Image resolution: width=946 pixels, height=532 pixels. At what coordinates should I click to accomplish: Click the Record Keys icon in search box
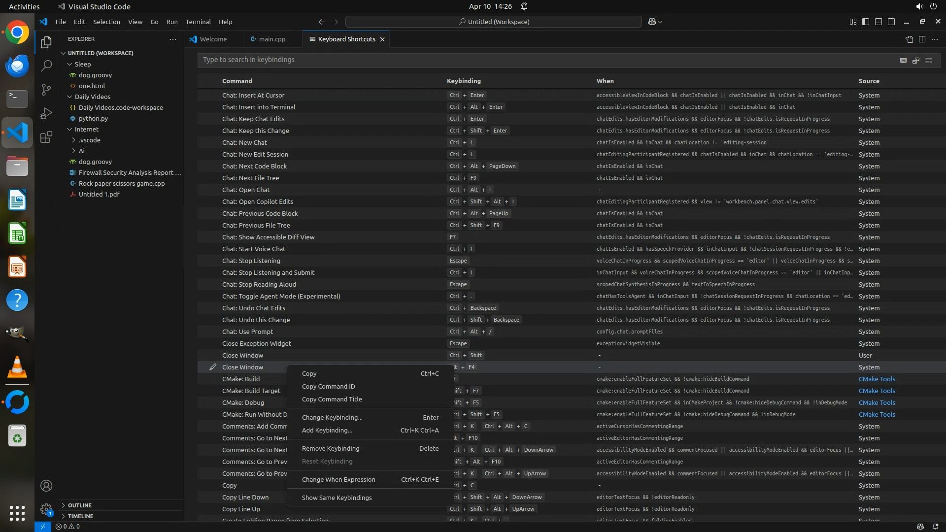[903, 60]
